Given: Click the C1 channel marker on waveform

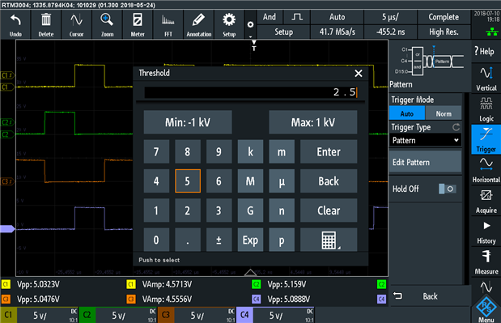Looking at the screenshot, I should [x=7, y=87].
